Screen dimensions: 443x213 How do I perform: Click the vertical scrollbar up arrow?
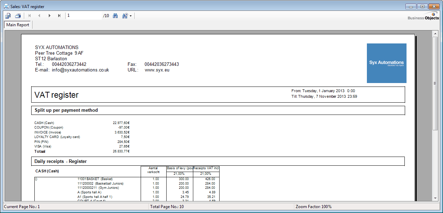(435, 34)
